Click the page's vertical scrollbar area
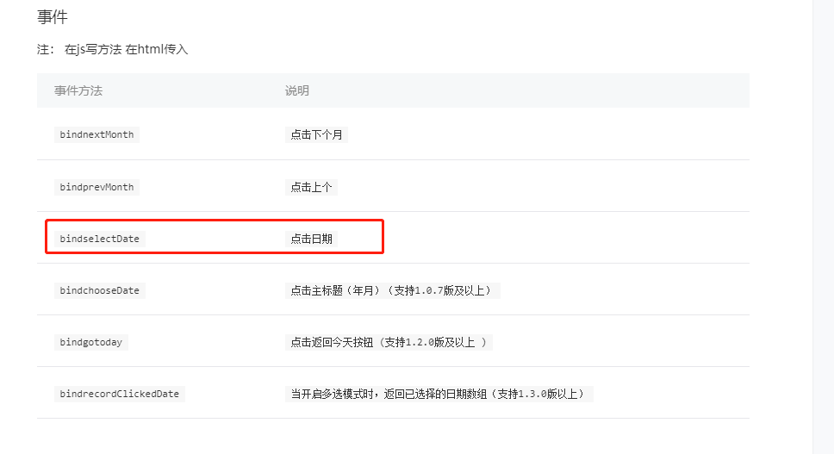 824,227
